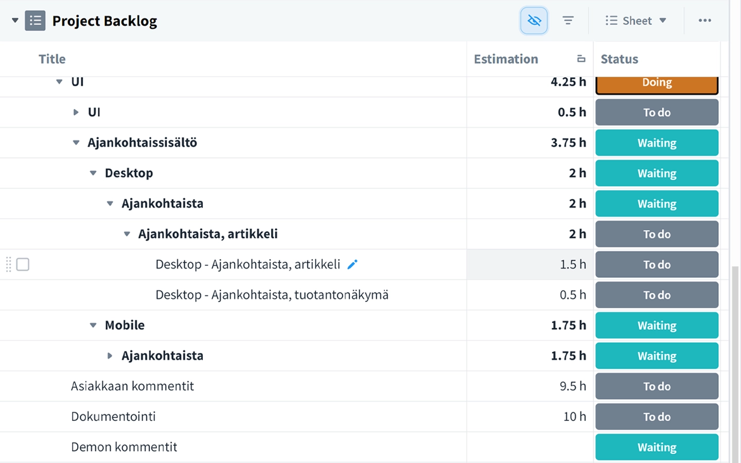Screen dimensions: 741x463
Task: Click the column summary icon in Estimation header
Action: click(580, 59)
